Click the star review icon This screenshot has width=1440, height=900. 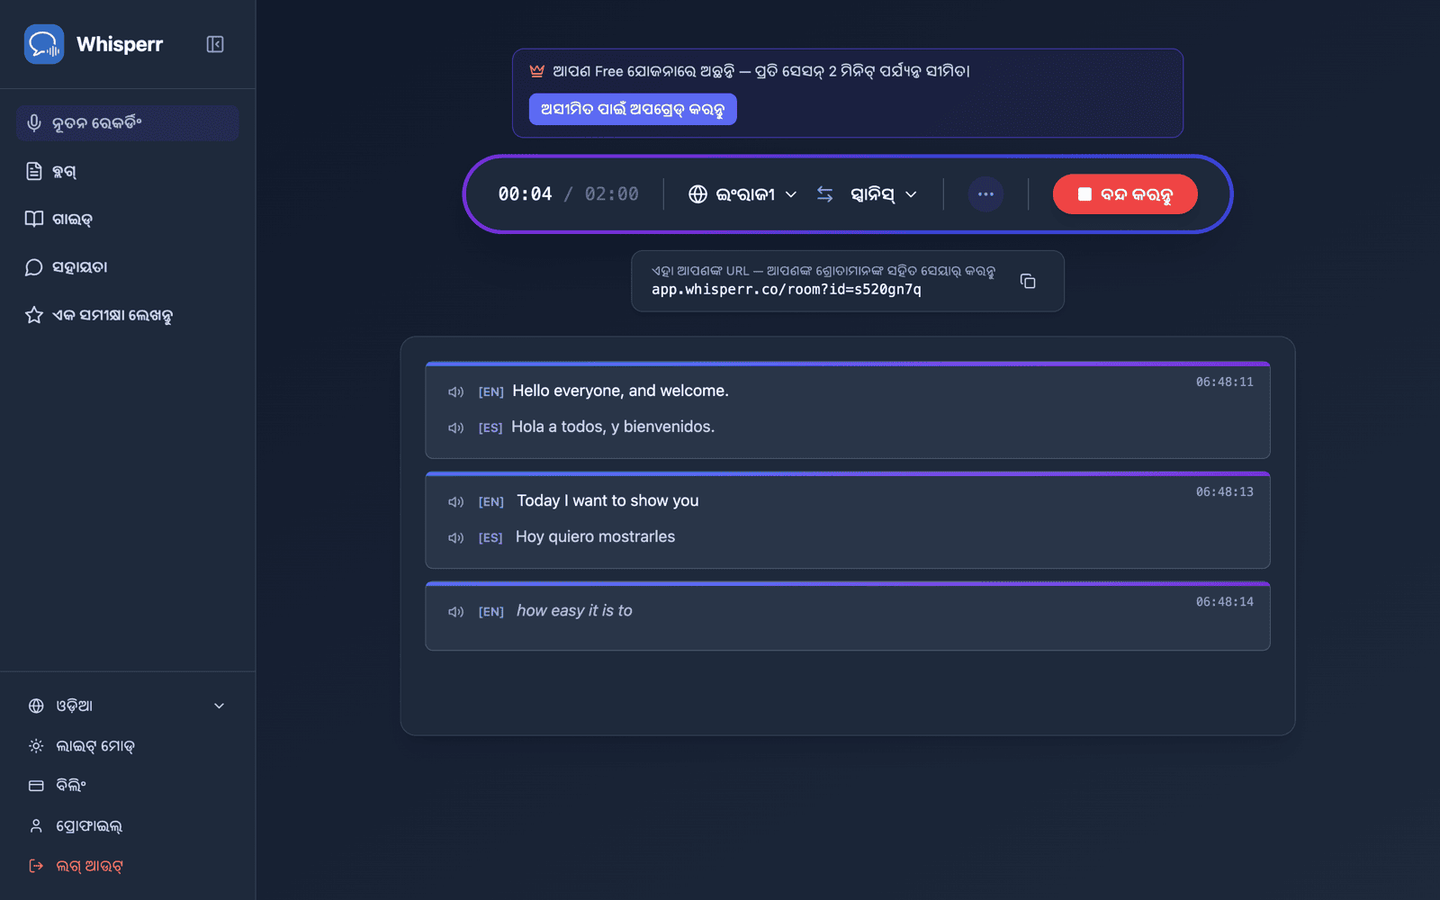34,315
